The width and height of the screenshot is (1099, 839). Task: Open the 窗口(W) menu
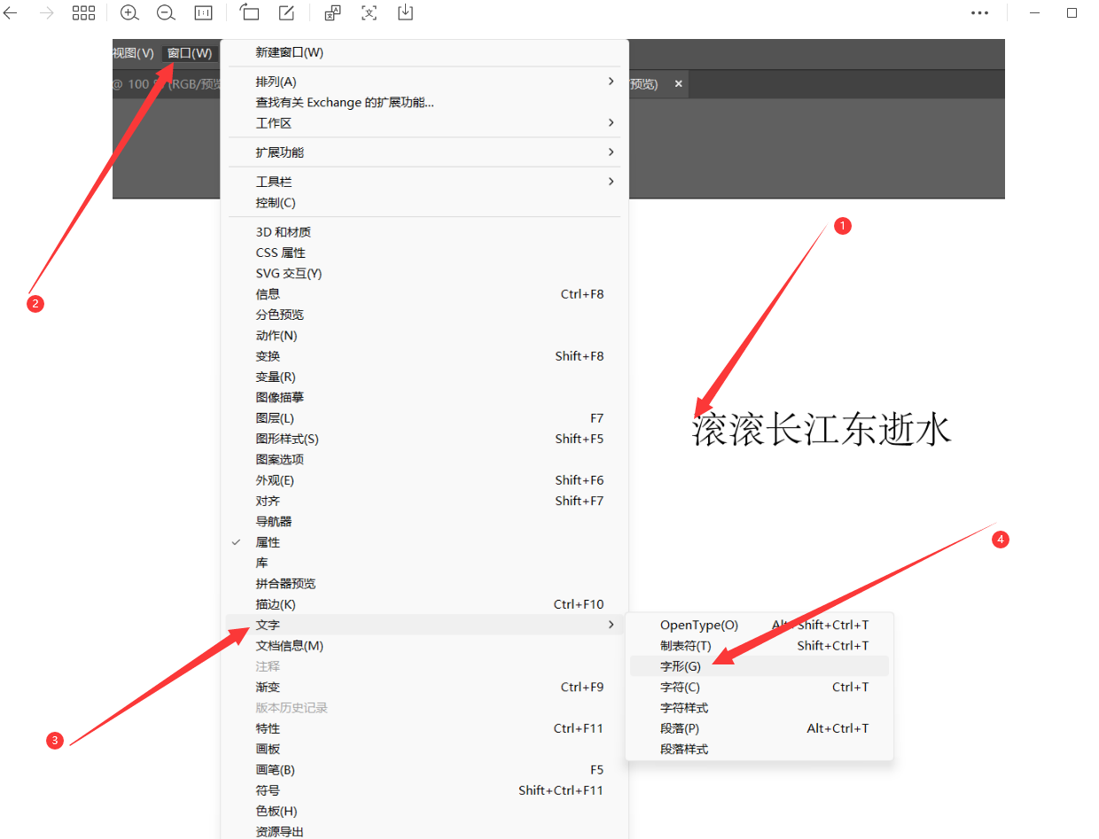(x=190, y=53)
